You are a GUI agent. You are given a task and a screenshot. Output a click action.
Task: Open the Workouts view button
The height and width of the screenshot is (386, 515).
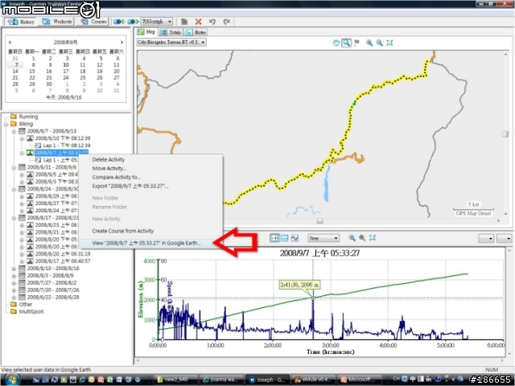pos(57,22)
